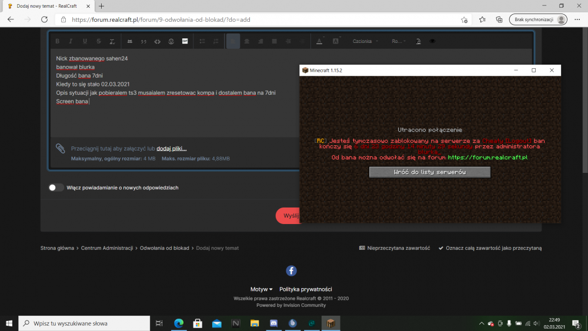Open the emoji picker
This screenshot has height=331, width=588.
pyautogui.click(x=171, y=41)
